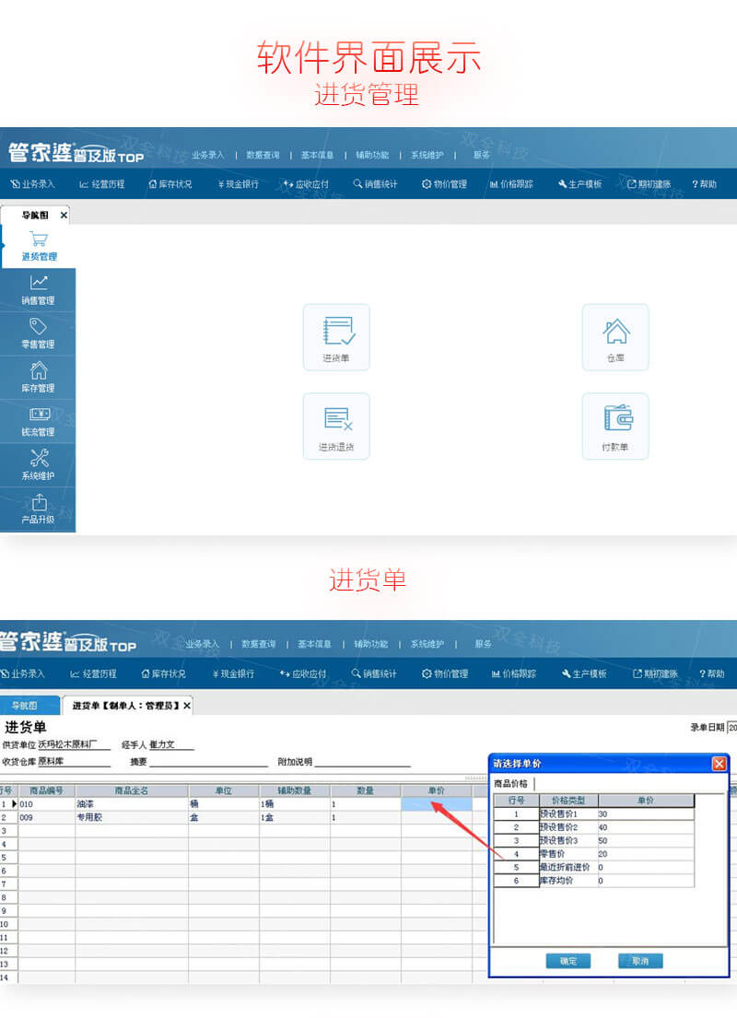Close the 请选择单价 dialog
Image resolution: width=737 pixels, height=1018 pixels.
click(719, 764)
